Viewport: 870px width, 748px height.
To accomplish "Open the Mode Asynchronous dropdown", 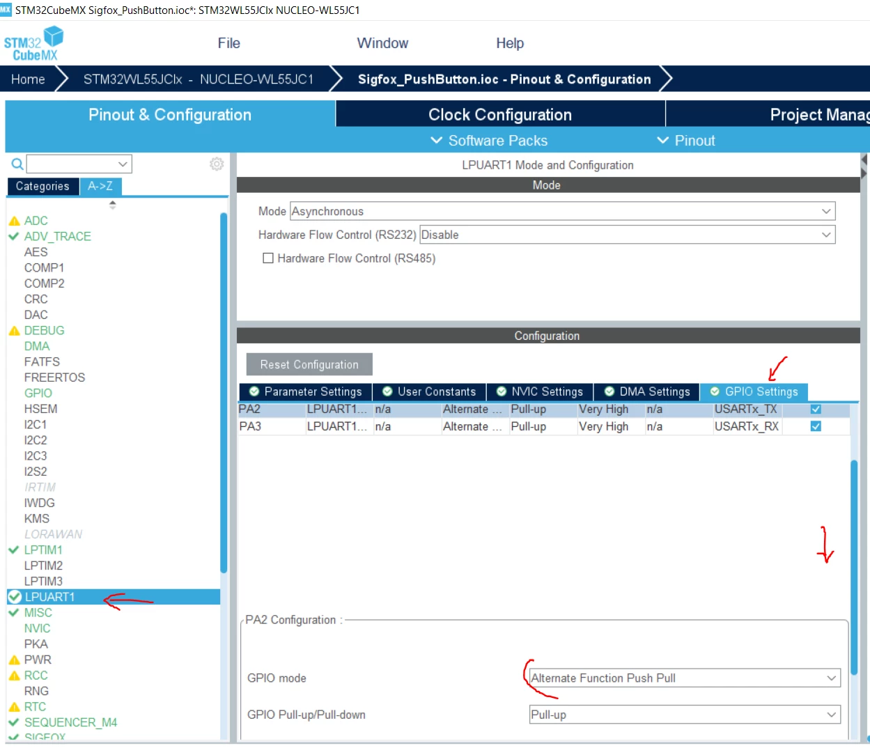I will (562, 211).
